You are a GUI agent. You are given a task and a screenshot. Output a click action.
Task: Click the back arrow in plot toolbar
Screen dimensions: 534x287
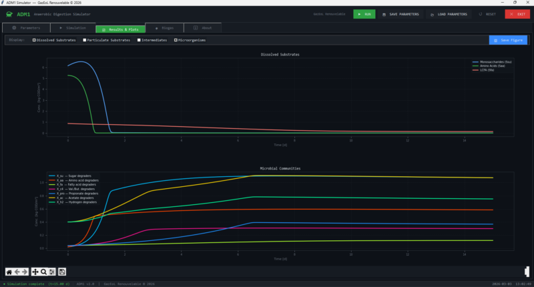pyautogui.click(x=17, y=272)
